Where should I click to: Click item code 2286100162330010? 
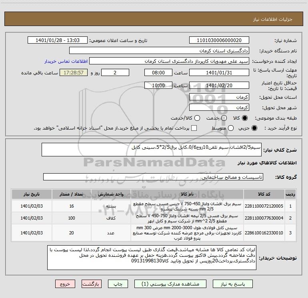pyautogui.click(x=264, y=233)
